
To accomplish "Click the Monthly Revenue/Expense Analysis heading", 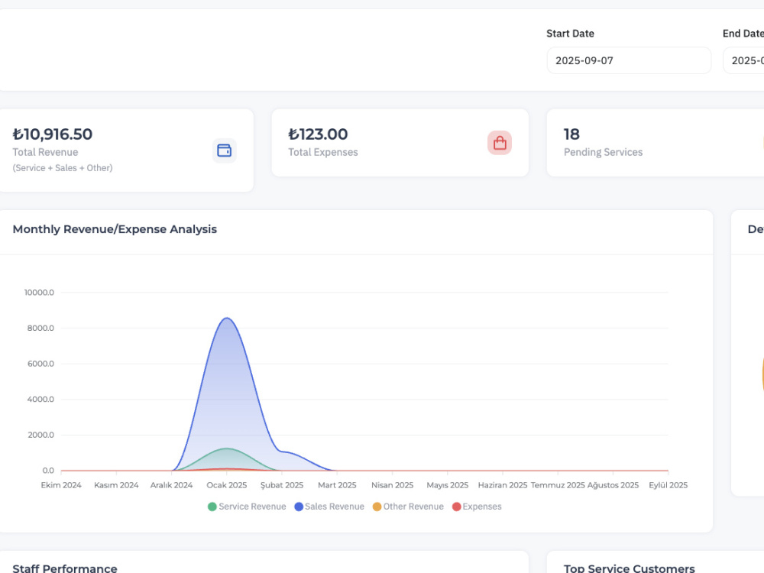I will [115, 229].
